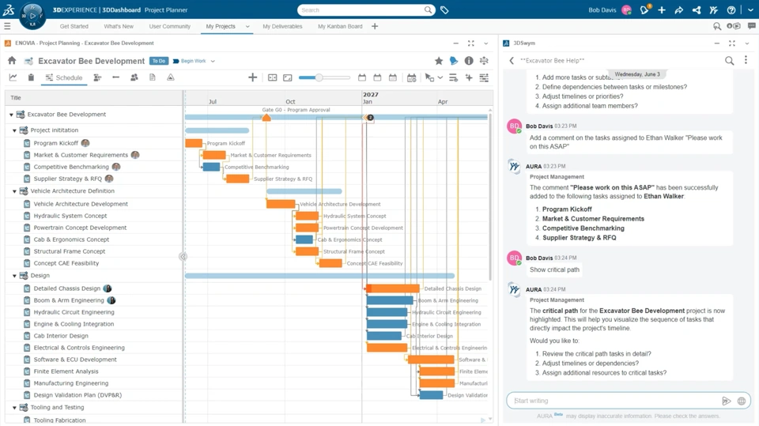Switch to What's New tab
This screenshot has width=759, height=426.
coord(119,26)
